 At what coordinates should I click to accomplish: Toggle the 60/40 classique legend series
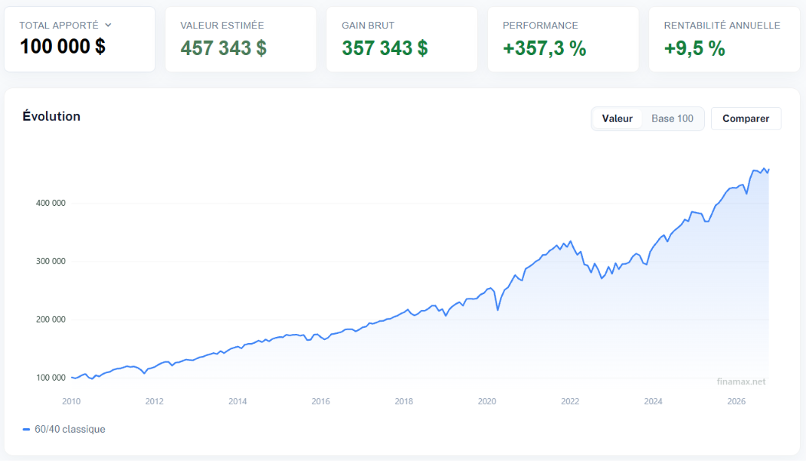click(64, 429)
